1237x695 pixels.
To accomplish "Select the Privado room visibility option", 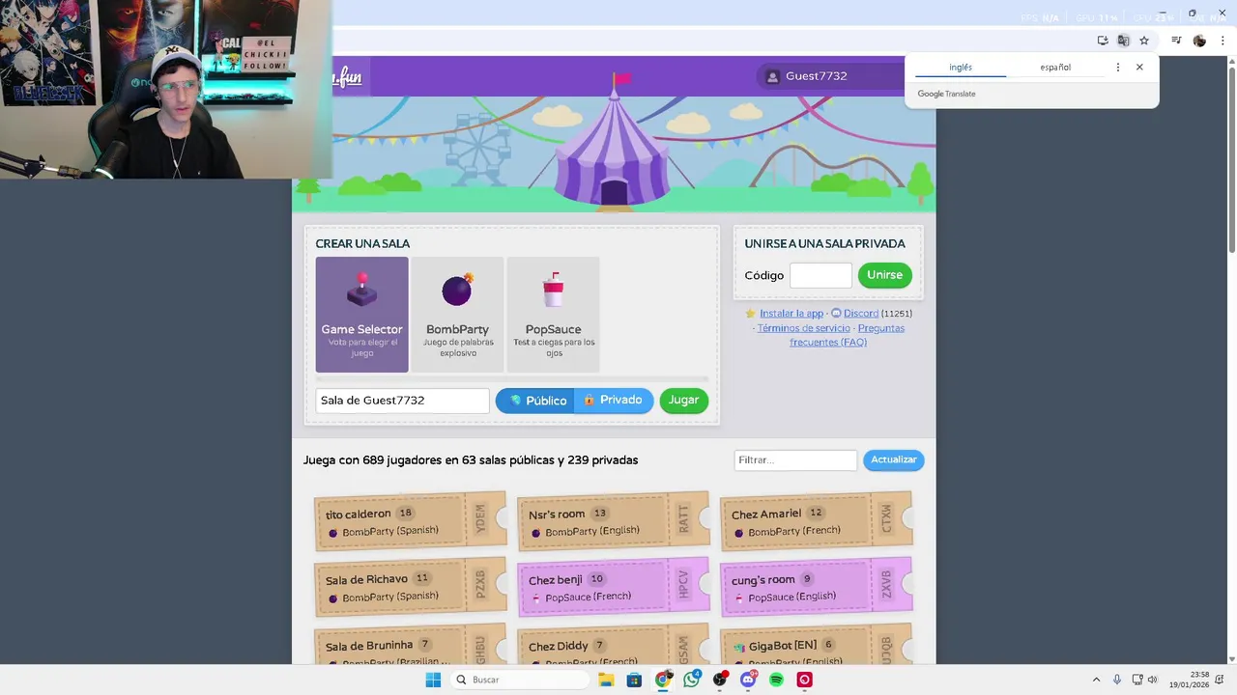I will [x=614, y=401].
